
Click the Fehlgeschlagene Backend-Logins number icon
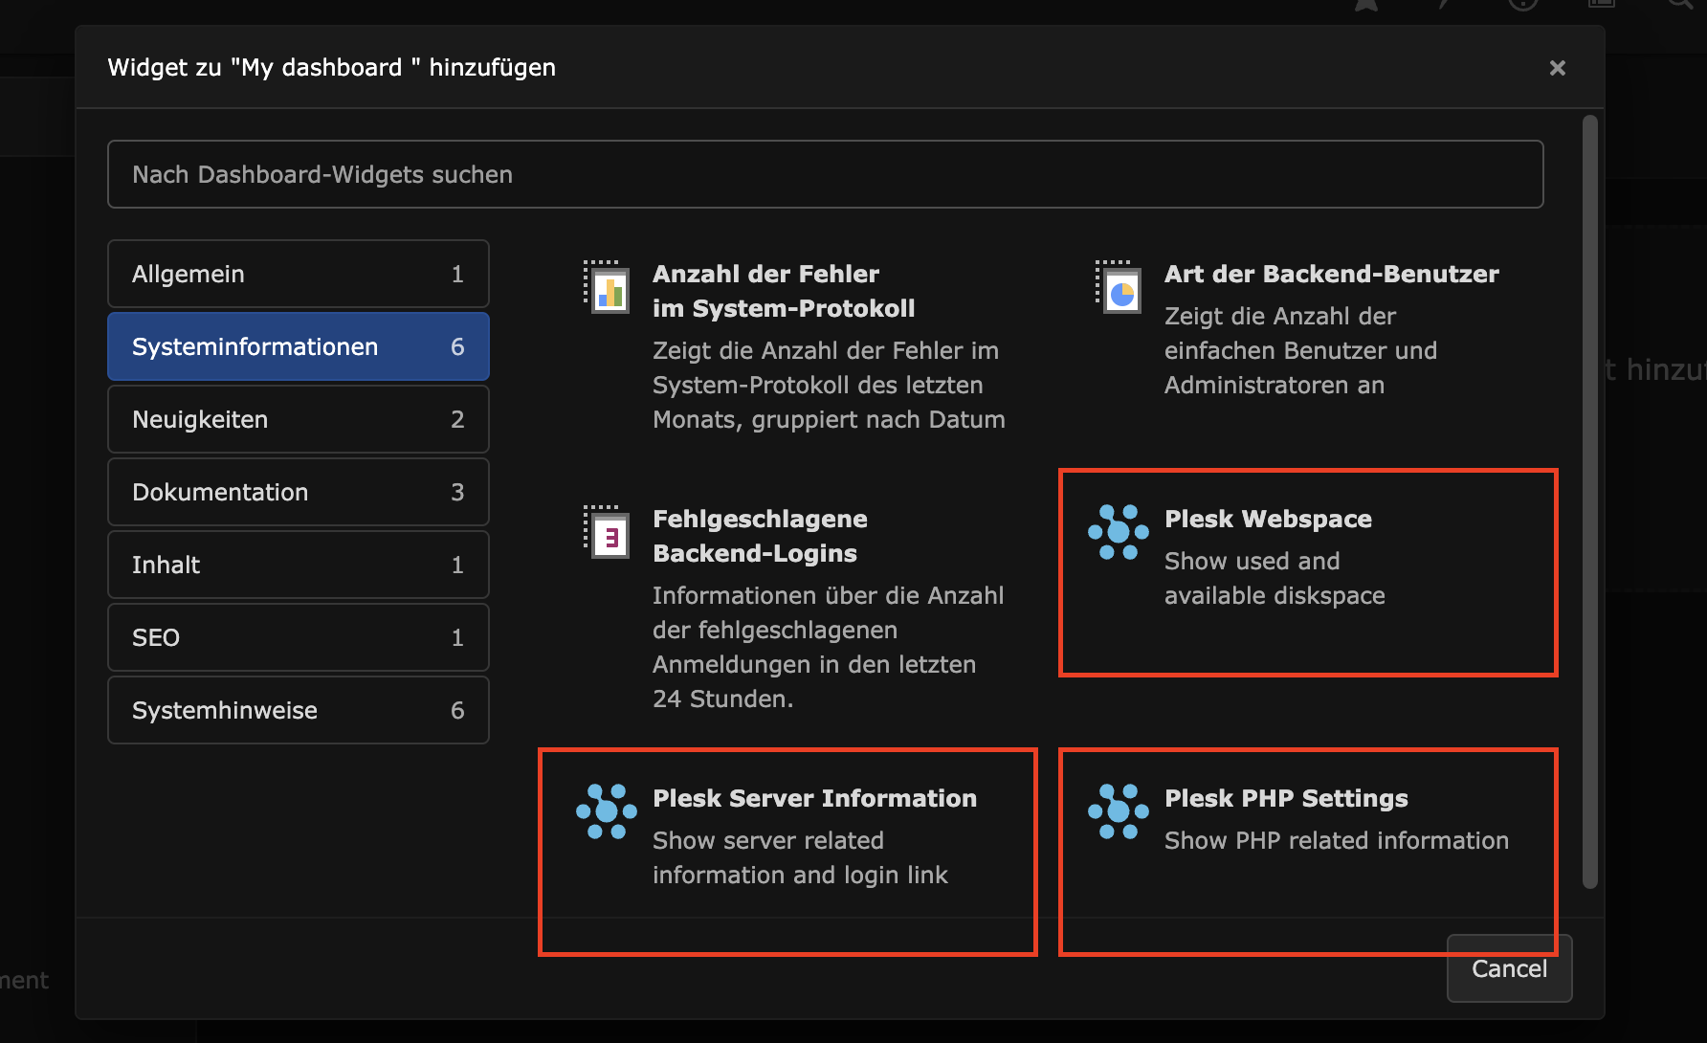pos(607,532)
